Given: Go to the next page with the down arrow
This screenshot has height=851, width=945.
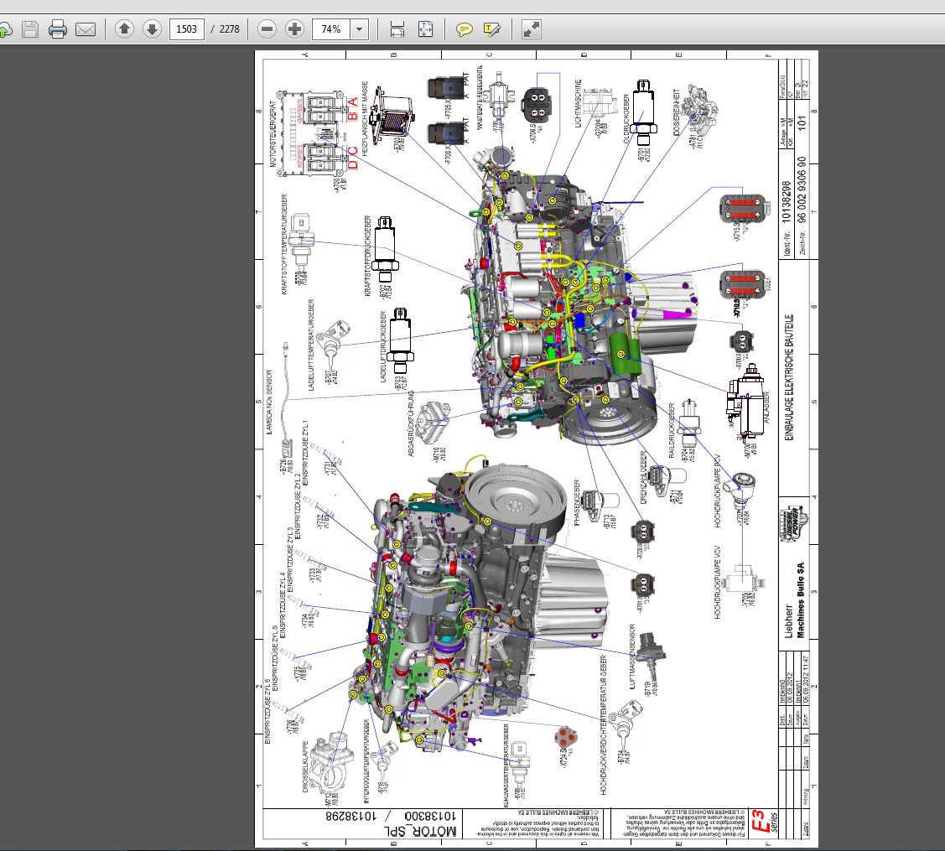Looking at the screenshot, I should tap(152, 29).
